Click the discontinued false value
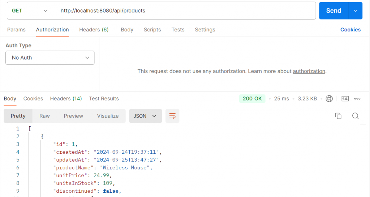 pos(111,191)
